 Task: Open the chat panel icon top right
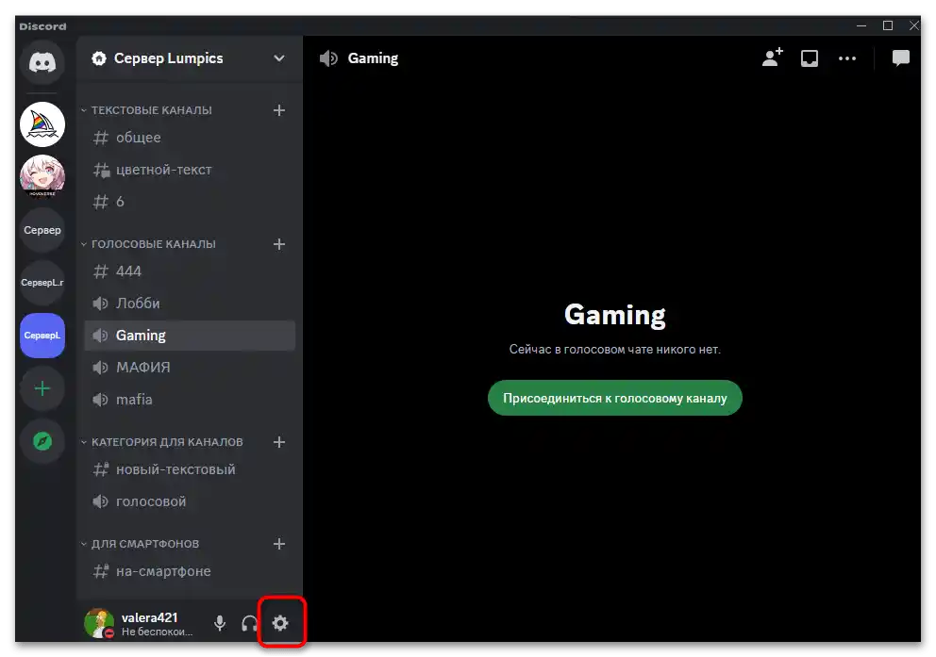click(x=900, y=57)
